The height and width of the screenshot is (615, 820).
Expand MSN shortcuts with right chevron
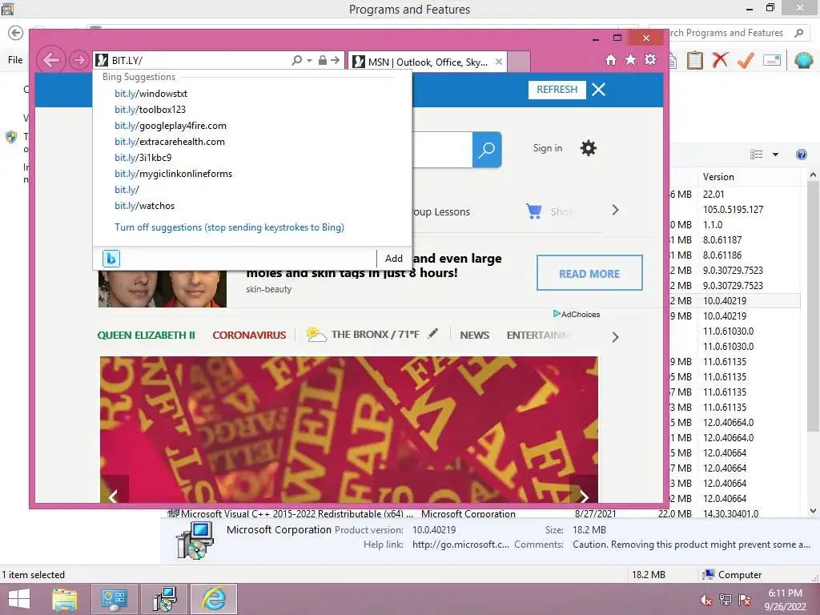tap(616, 211)
